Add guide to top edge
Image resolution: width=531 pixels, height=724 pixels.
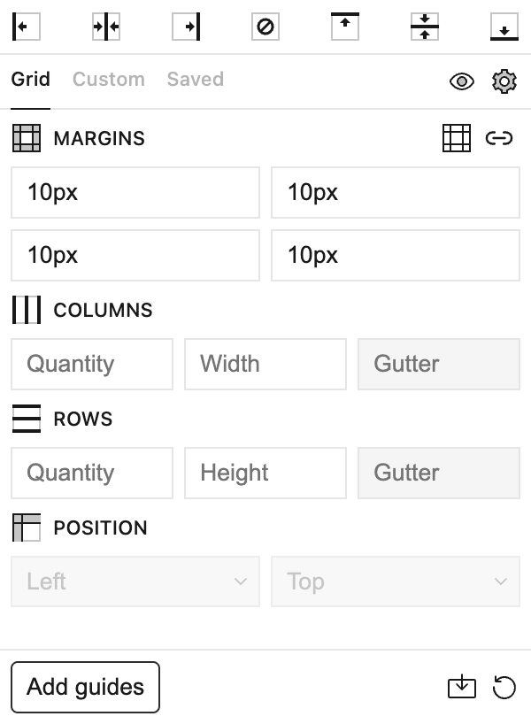tap(345, 27)
